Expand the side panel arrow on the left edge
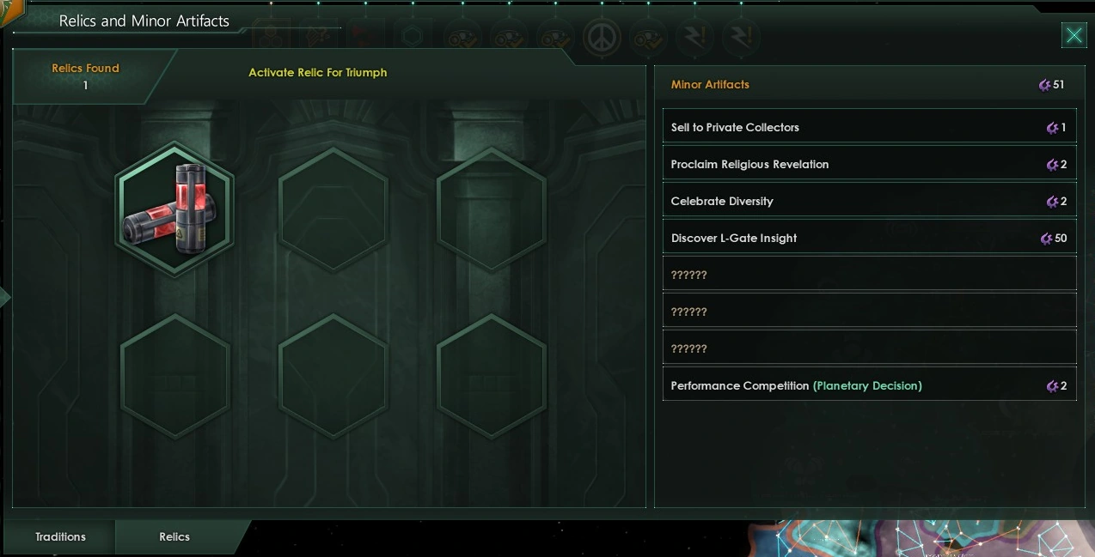 pos(5,297)
